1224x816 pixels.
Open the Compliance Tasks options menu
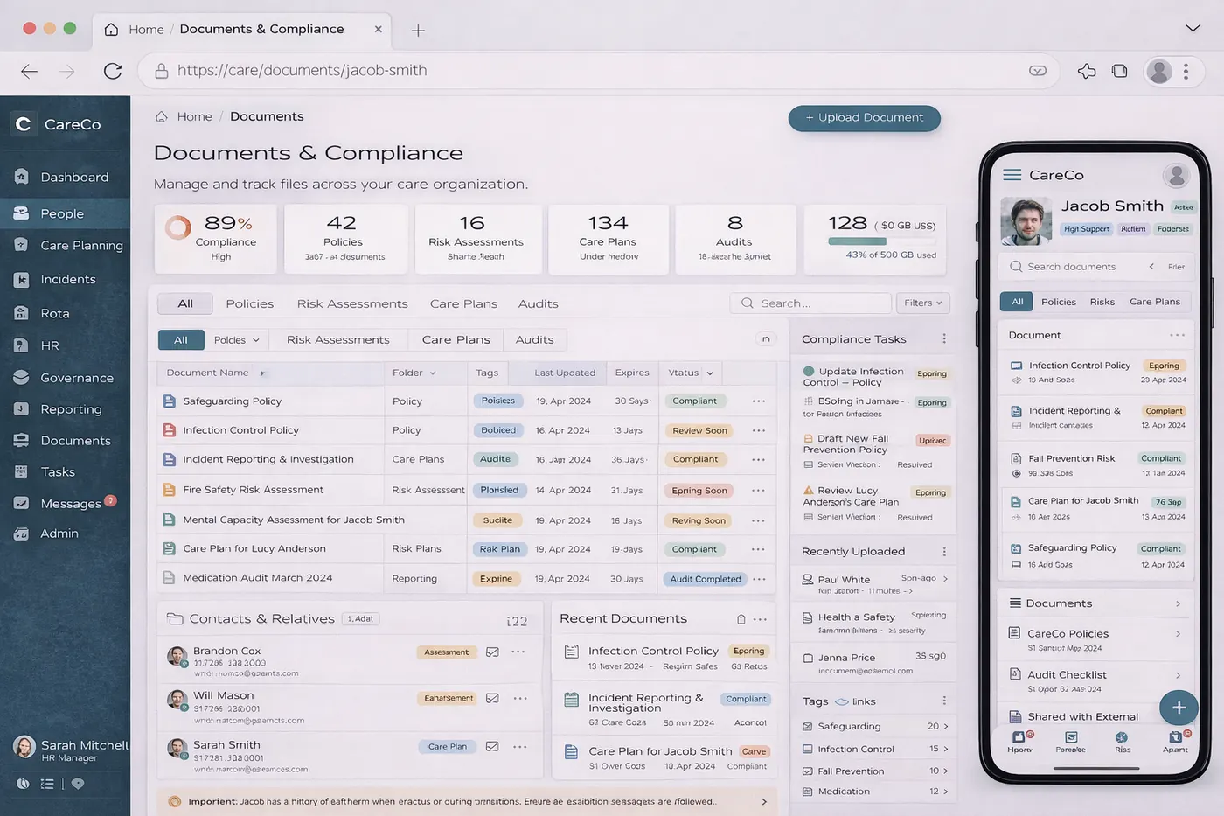[943, 338]
